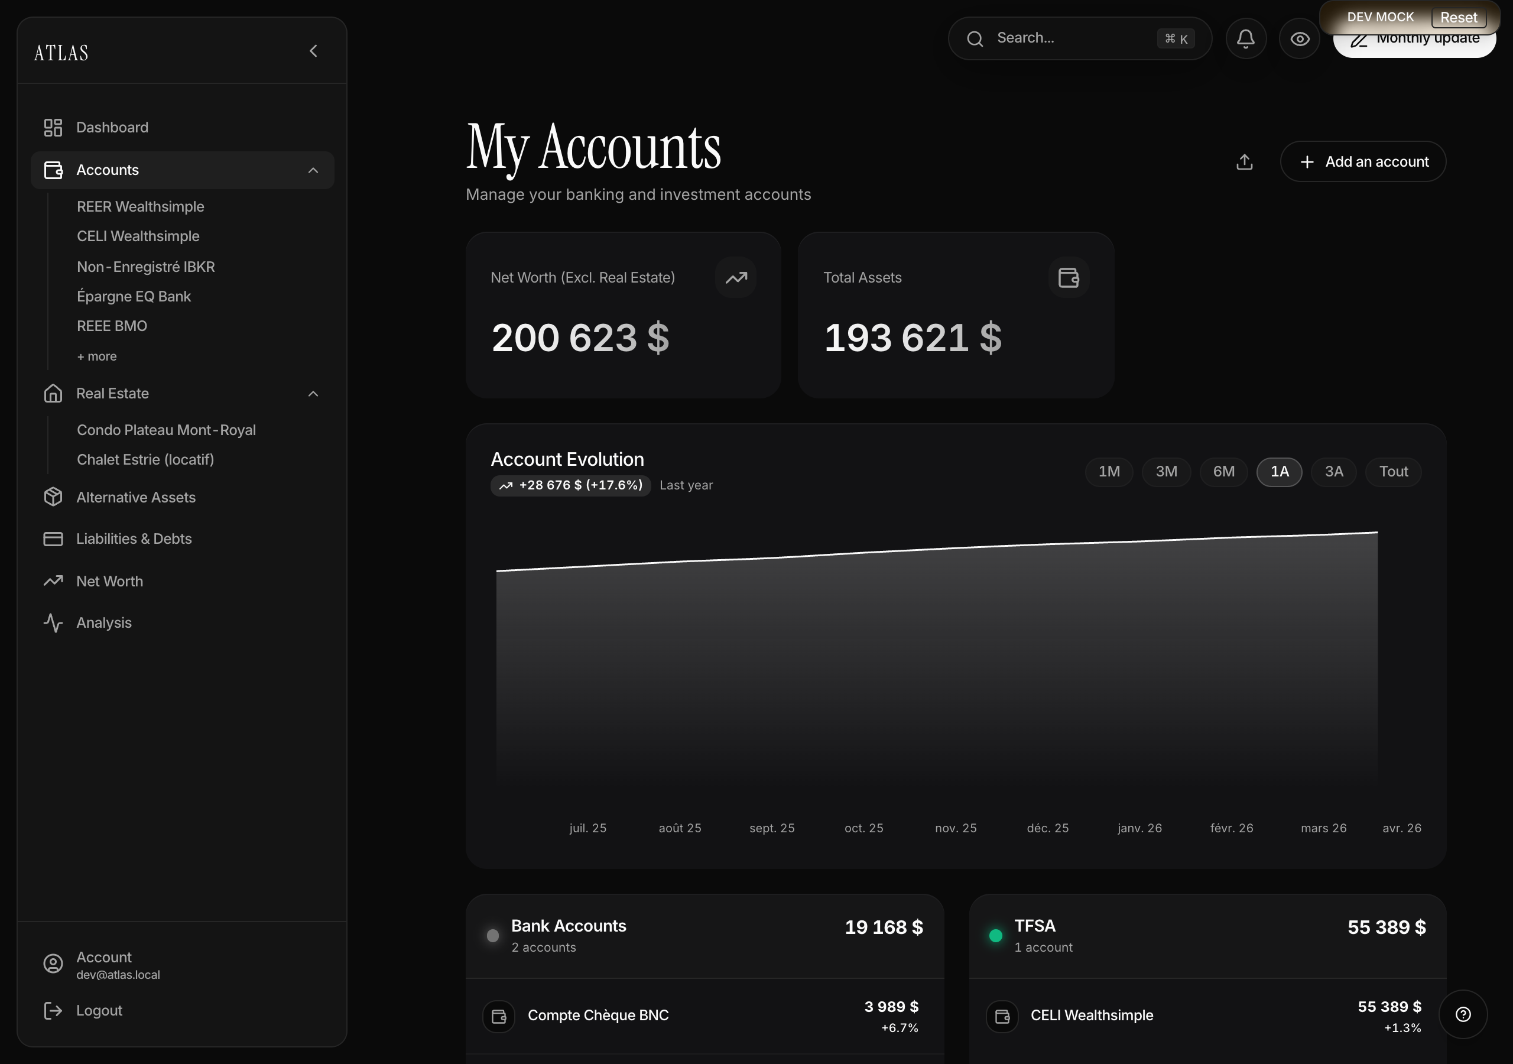Click the Account user avatar icon
Viewport: 1513px width, 1064px height.
click(x=53, y=964)
